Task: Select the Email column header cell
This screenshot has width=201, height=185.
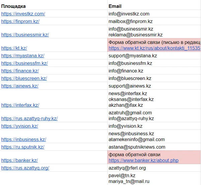Action: [x=154, y=6]
